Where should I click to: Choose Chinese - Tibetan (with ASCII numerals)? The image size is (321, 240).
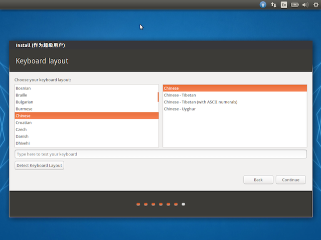tap(201, 102)
